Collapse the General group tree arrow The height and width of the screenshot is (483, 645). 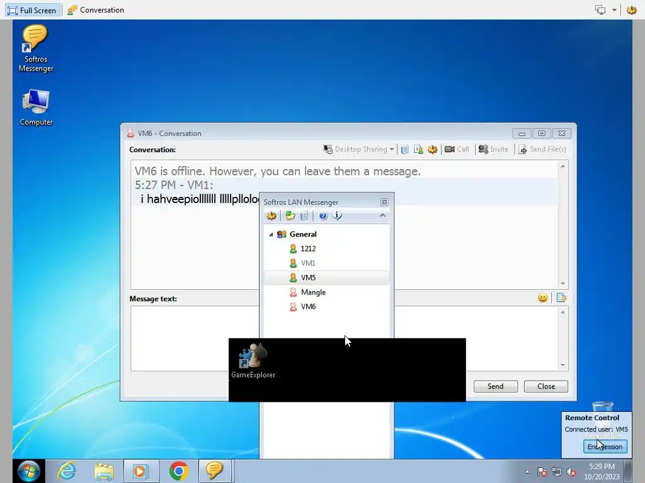(271, 235)
